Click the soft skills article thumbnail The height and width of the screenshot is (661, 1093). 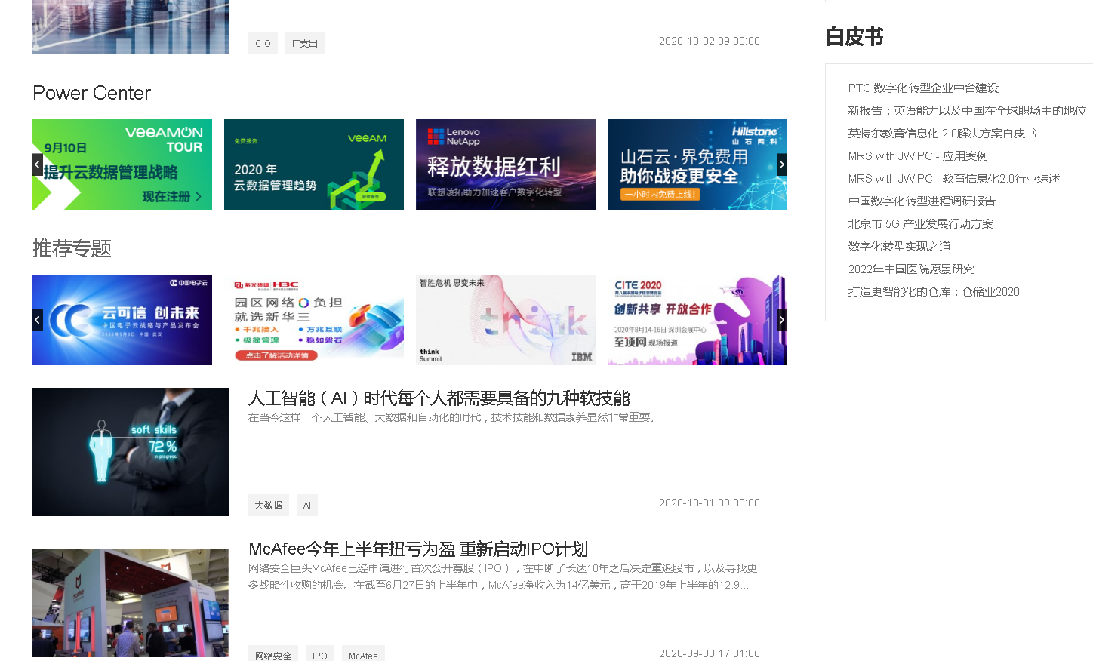pyautogui.click(x=130, y=451)
